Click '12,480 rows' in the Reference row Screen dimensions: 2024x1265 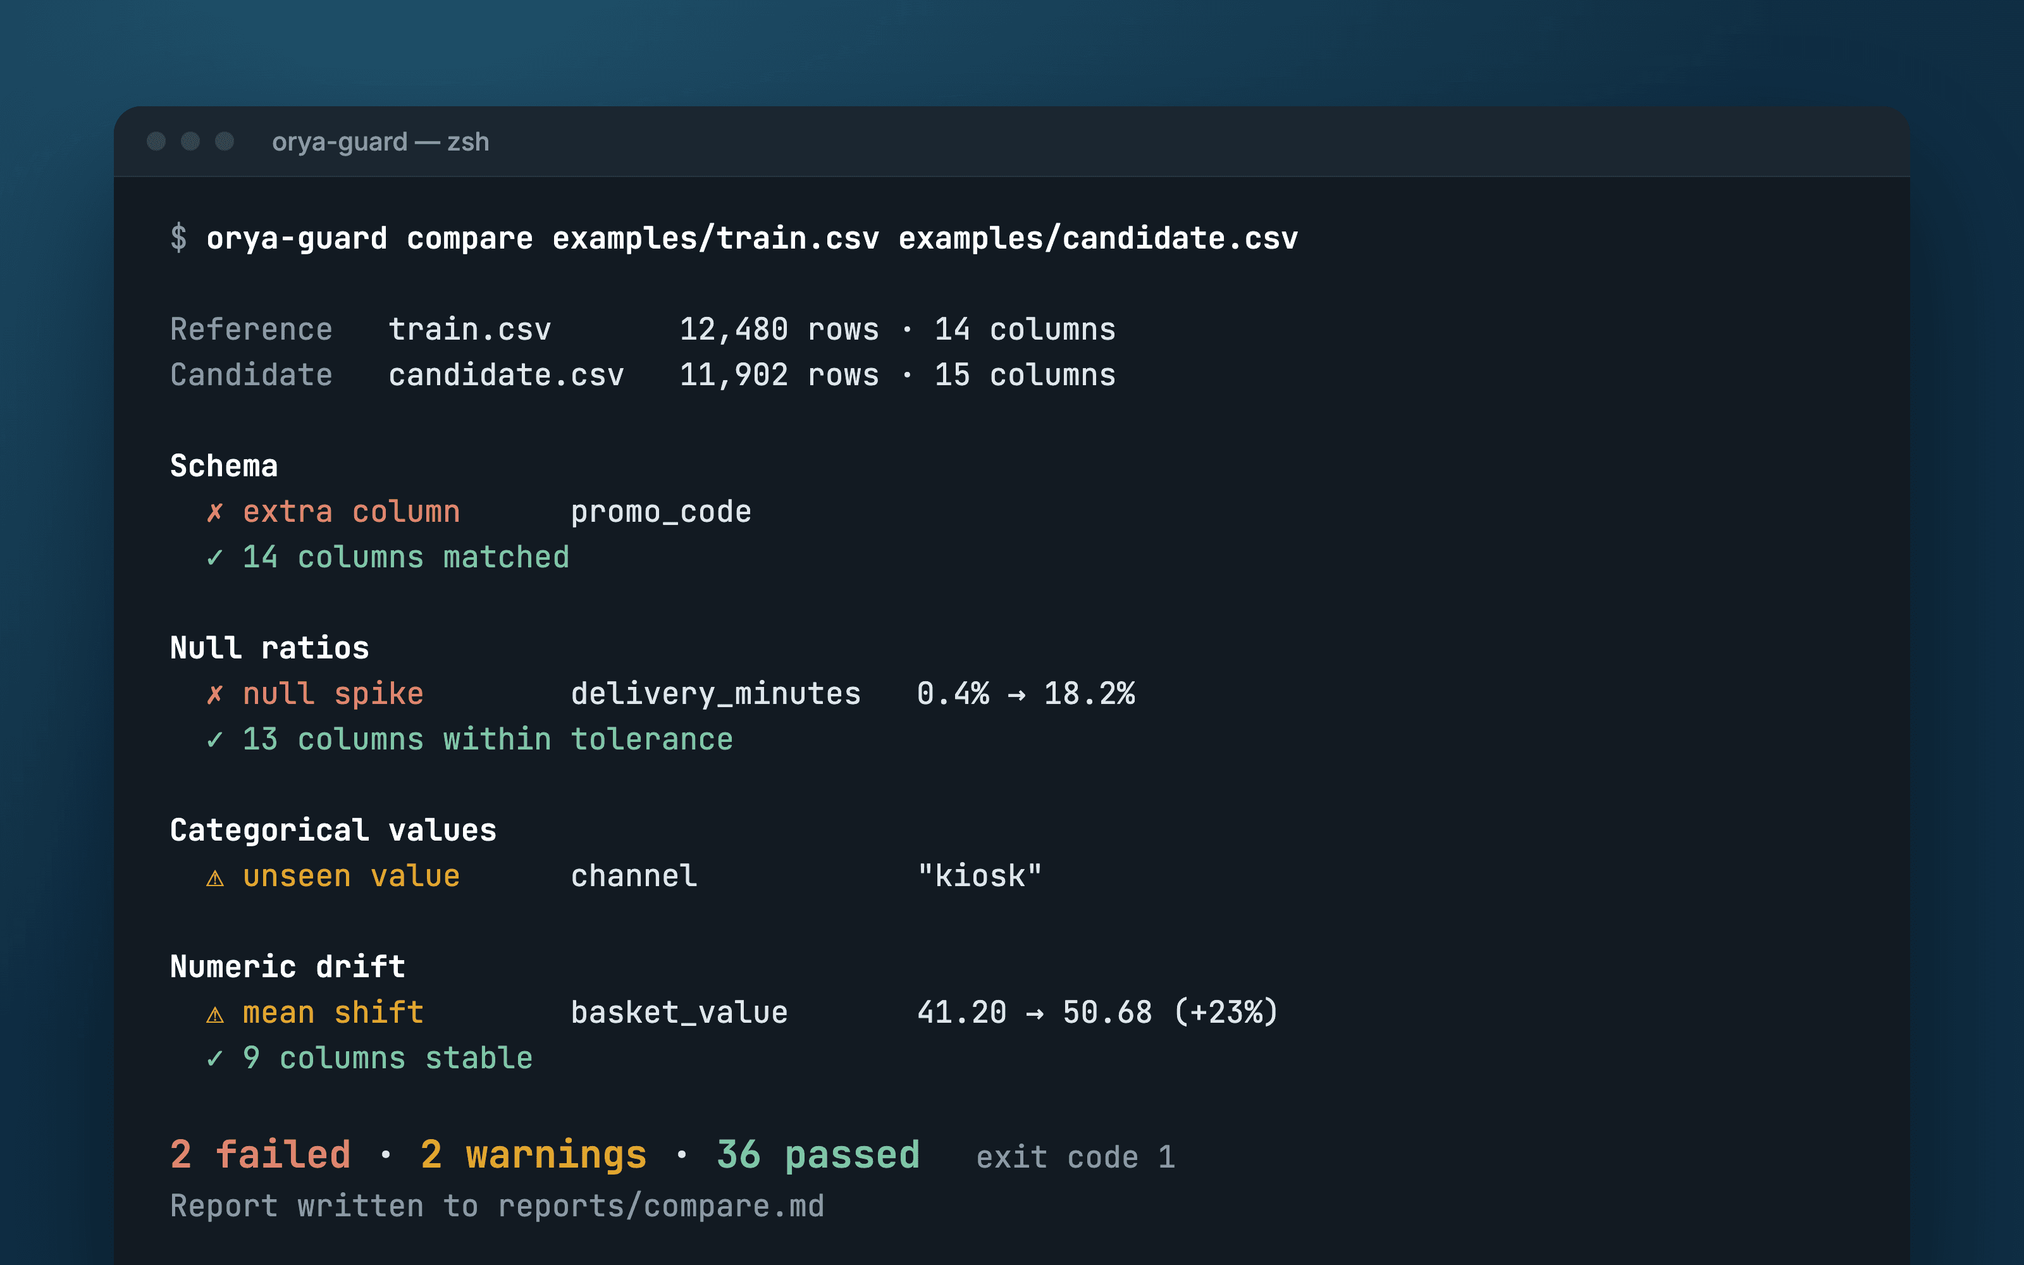(x=779, y=330)
